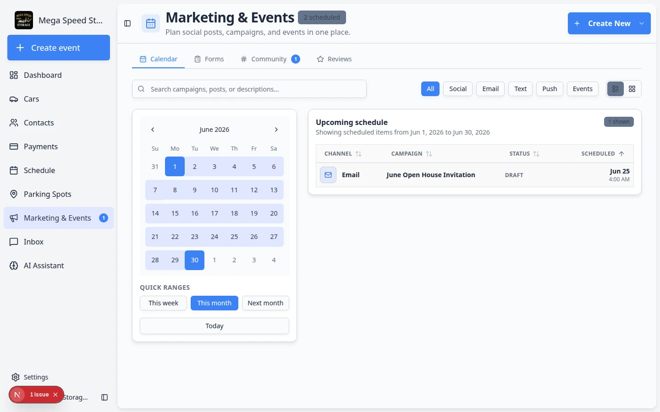Click the Mega Speed Storage logo
The height and width of the screenshot is (412, 660).
24,20
